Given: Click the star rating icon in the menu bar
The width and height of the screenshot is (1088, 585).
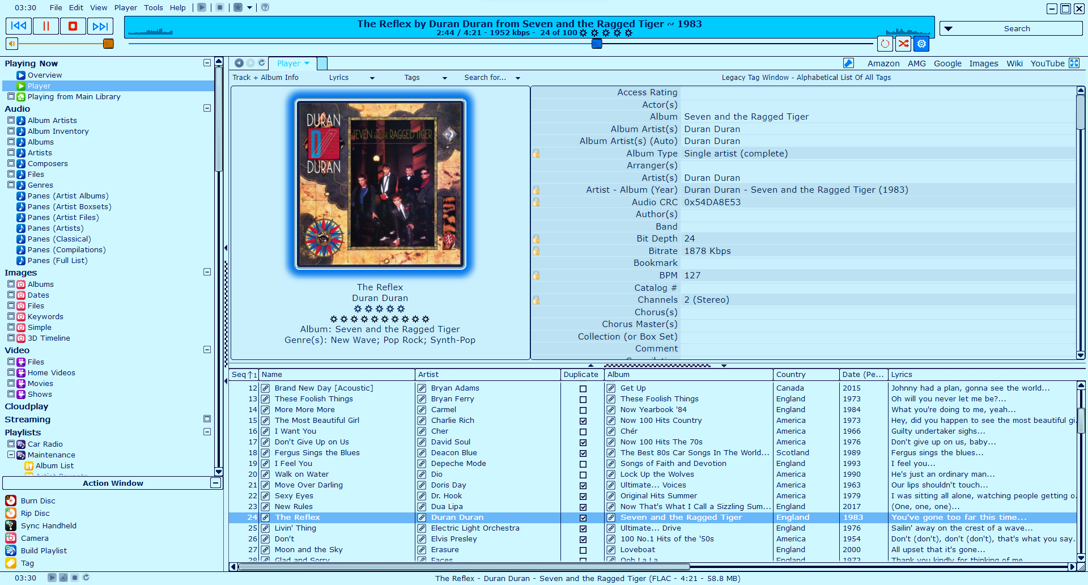Looking at the screenshot, I should [x=238, y=7].
